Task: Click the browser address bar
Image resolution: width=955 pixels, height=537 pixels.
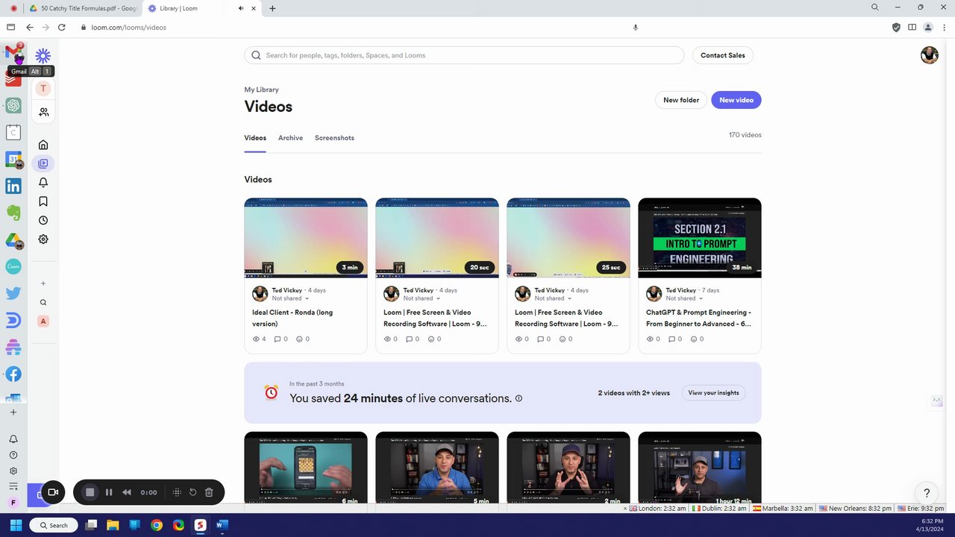Action: pyautogui.click(x=358, y=28)
